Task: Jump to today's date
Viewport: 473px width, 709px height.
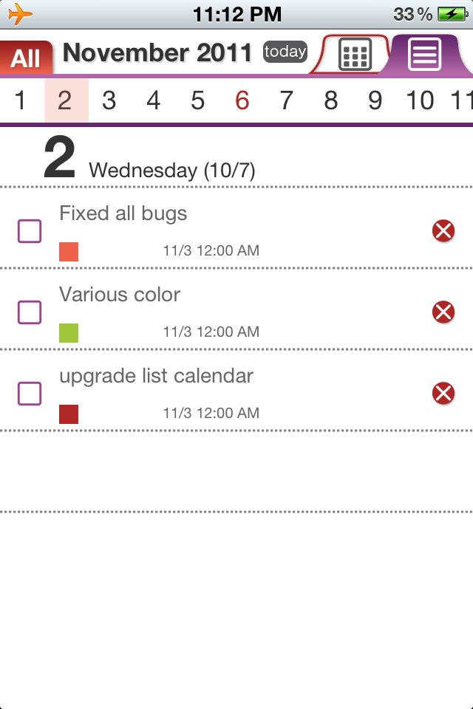Action: pos(285,52)
